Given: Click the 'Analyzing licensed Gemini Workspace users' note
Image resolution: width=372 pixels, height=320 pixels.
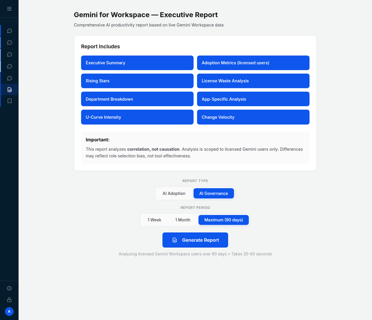Looking at the screenshot, I should click(x=195, y=254).
